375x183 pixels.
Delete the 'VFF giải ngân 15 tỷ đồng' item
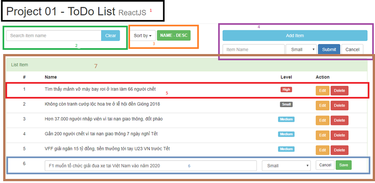340,150
